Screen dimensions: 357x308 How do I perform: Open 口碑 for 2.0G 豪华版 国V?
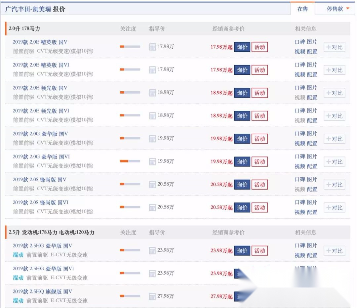(x=300, y=134)
